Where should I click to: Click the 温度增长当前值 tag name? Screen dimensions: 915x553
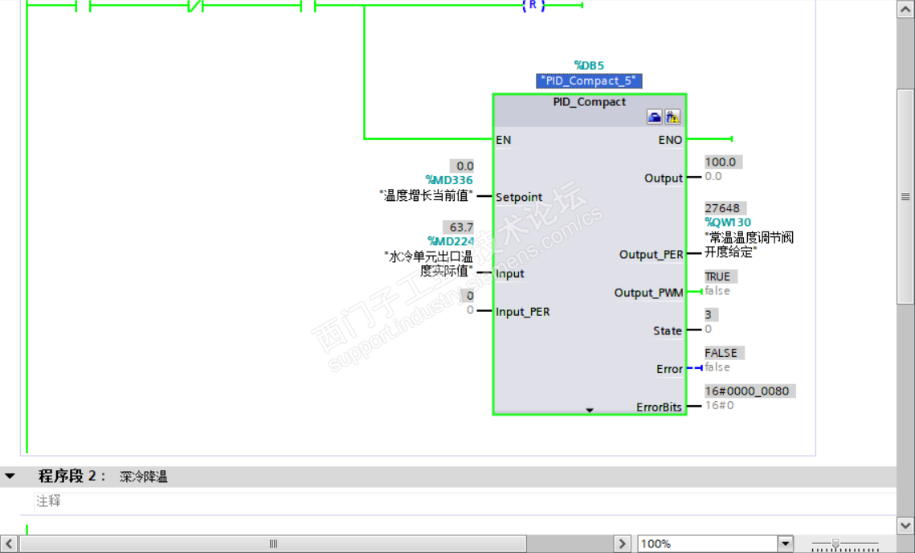click(426, 195)
